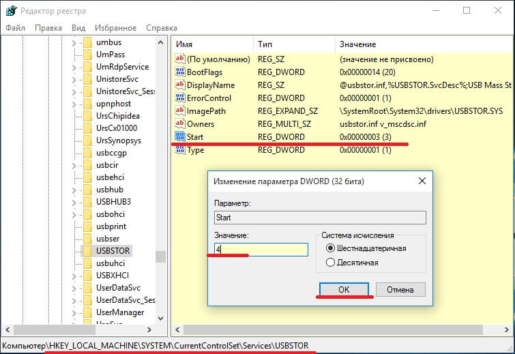This screenshot has width=515, height=354.
Task: Click the Start DWORD value icon
Action: 180,137
